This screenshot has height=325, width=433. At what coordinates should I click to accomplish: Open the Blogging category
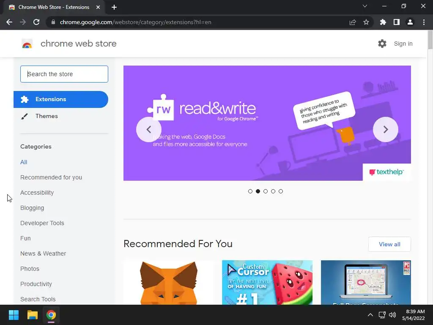pyautogui.click(x=32, y=208)
